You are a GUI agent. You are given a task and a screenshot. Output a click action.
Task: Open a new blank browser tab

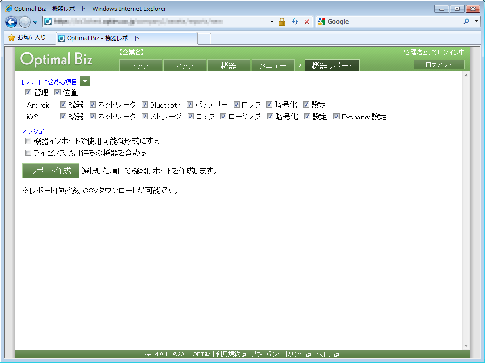pos(204,38)
